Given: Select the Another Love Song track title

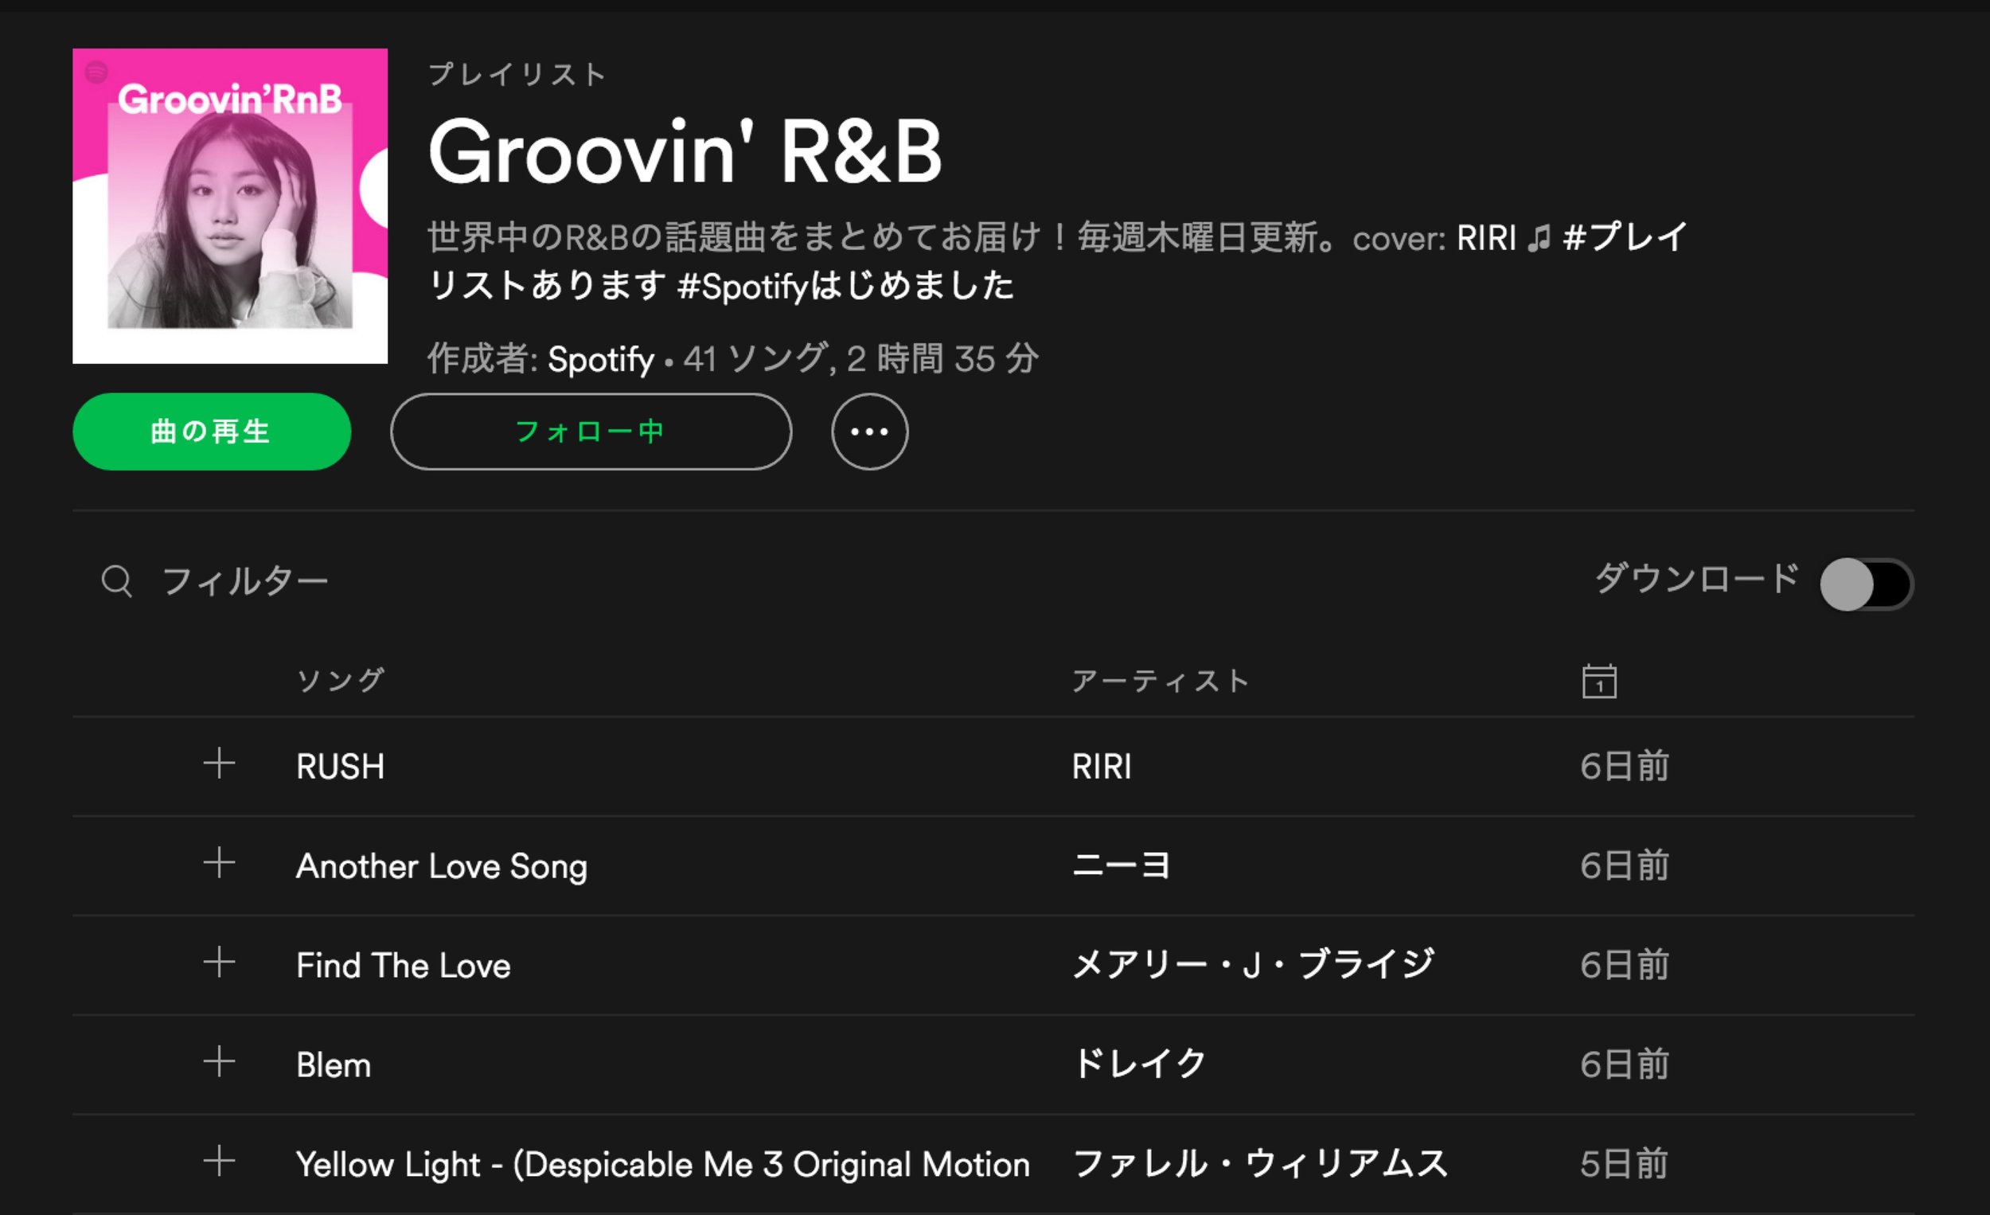Looking at the screenshot, I should coord(442,866).
